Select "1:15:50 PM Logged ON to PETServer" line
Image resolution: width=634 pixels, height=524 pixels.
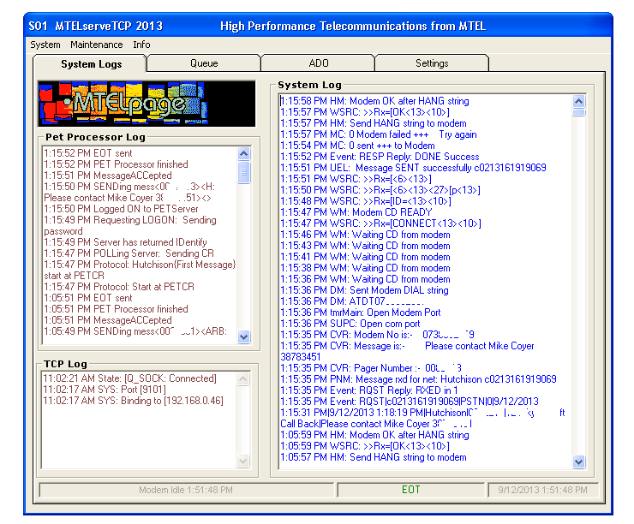[x=122, y=209]
